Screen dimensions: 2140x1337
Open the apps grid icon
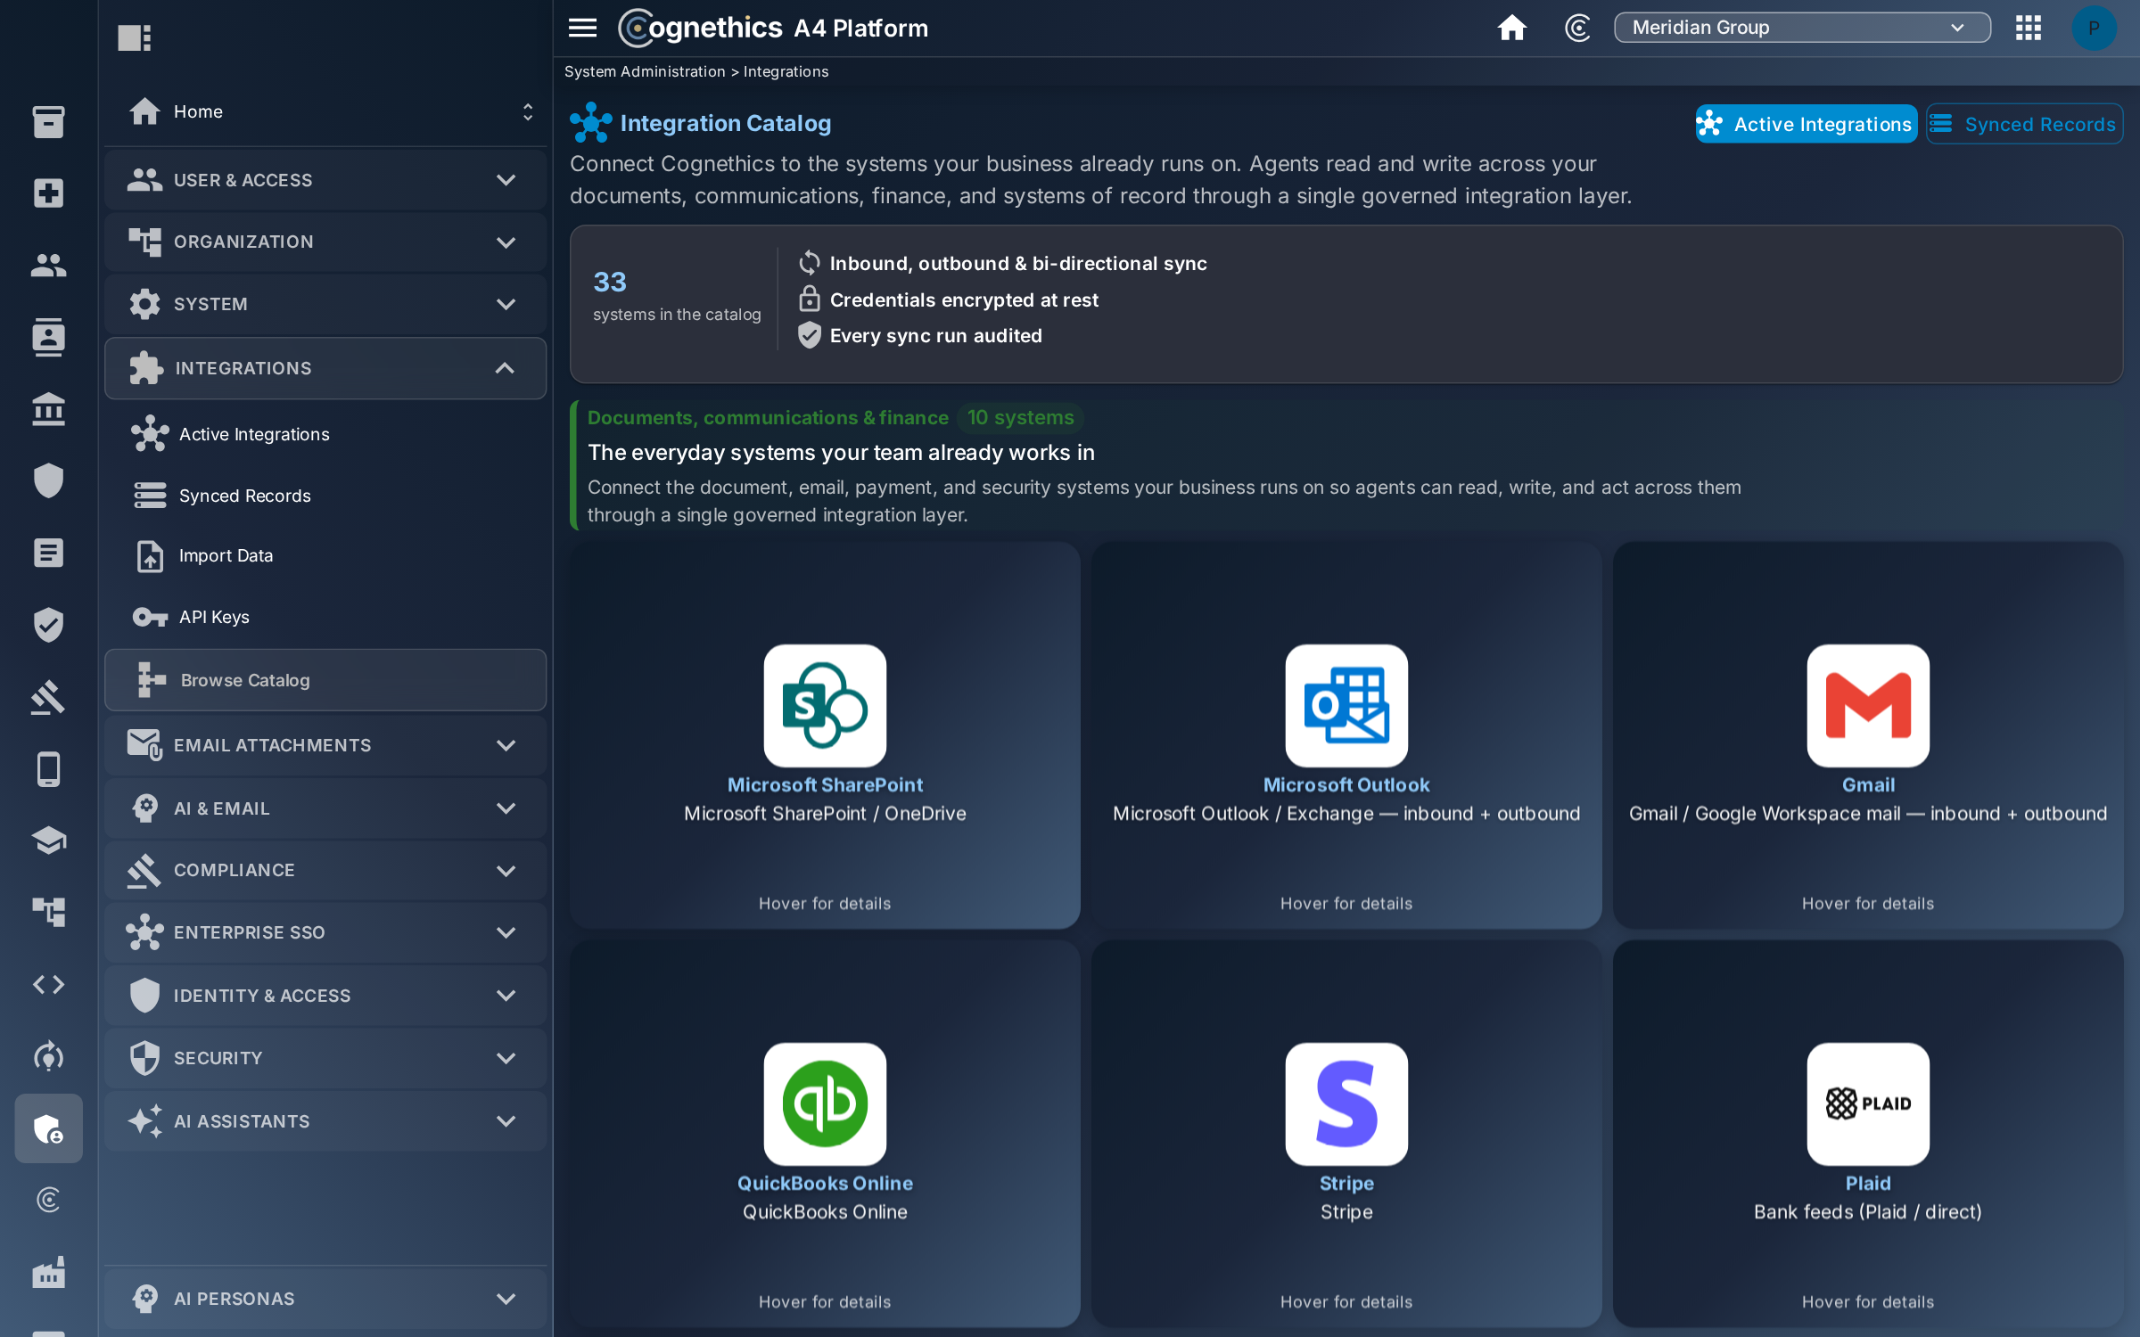(x=2029, y=28)
